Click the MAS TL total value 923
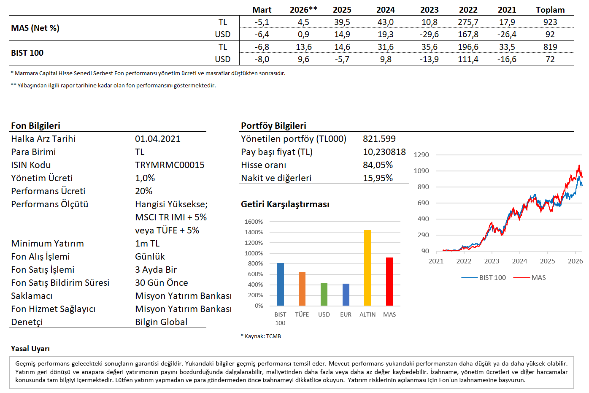Viewport: 589px width, 393px height. [x=550, y=22]
